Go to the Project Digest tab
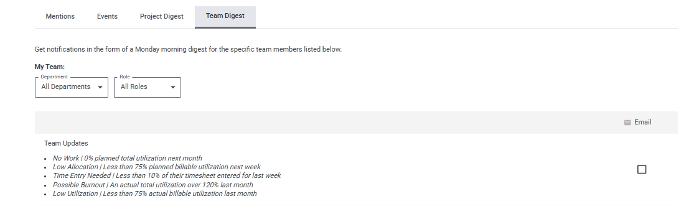The width and height of the screenshot is (699, 224). tap(161, 16)
